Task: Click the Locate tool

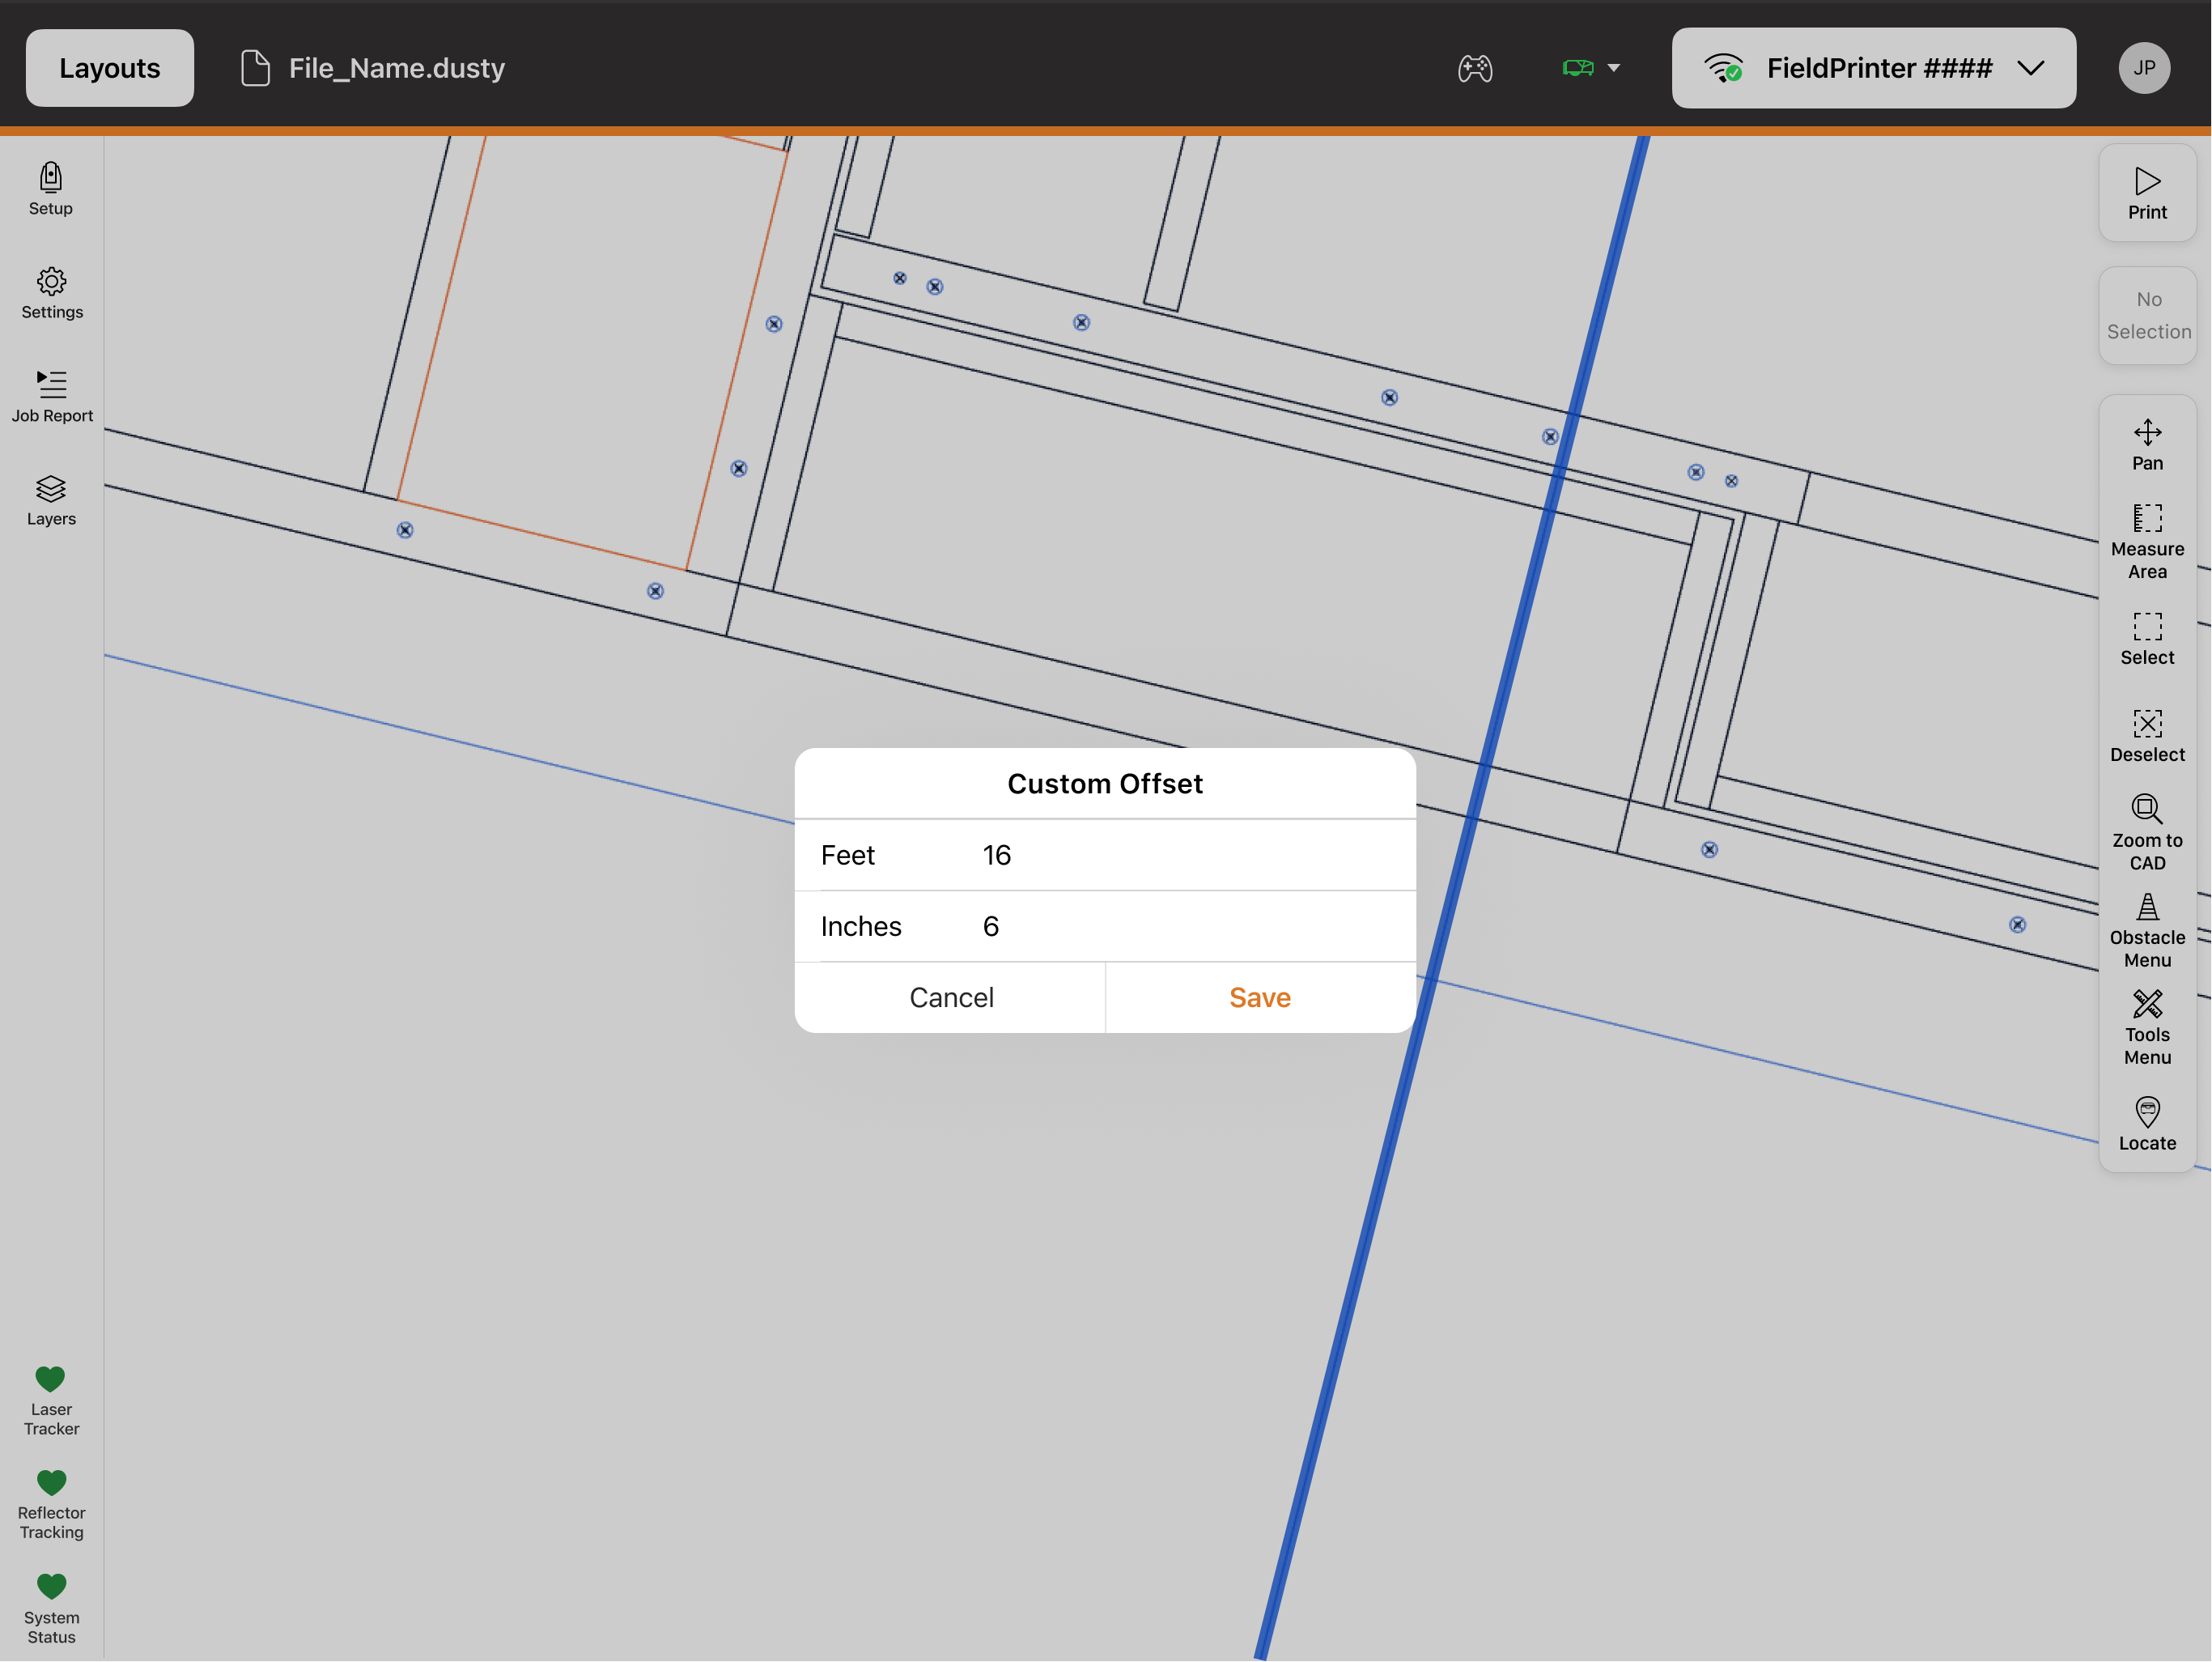Action: coord(2147,1125)
